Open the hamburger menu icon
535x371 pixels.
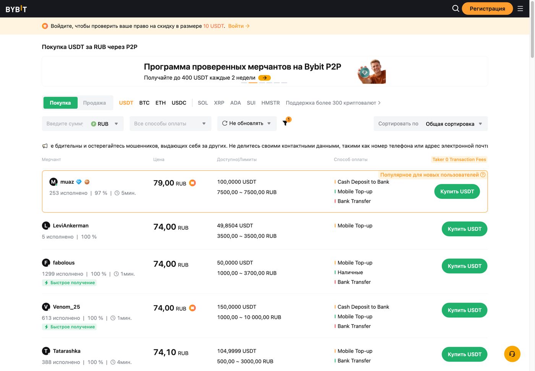click(520, 8)
